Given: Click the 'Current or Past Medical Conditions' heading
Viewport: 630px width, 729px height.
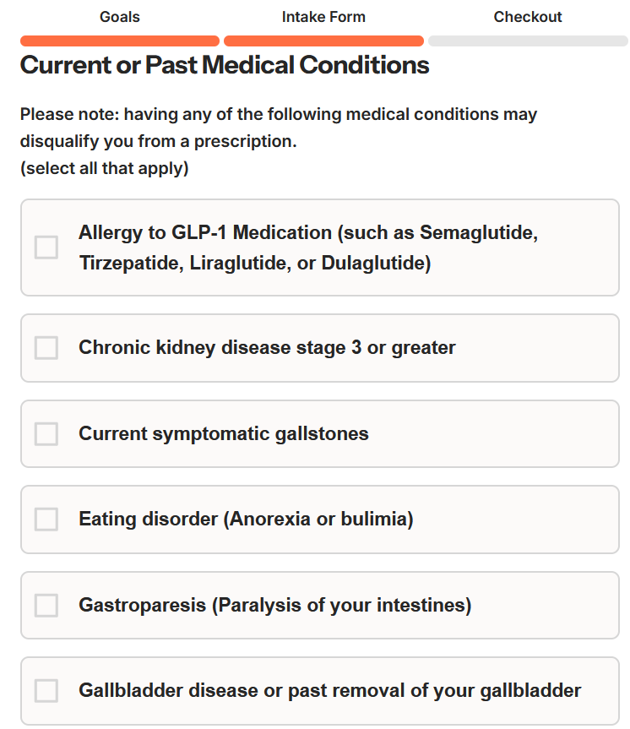Looking at the screenshot, I should 225,66.
